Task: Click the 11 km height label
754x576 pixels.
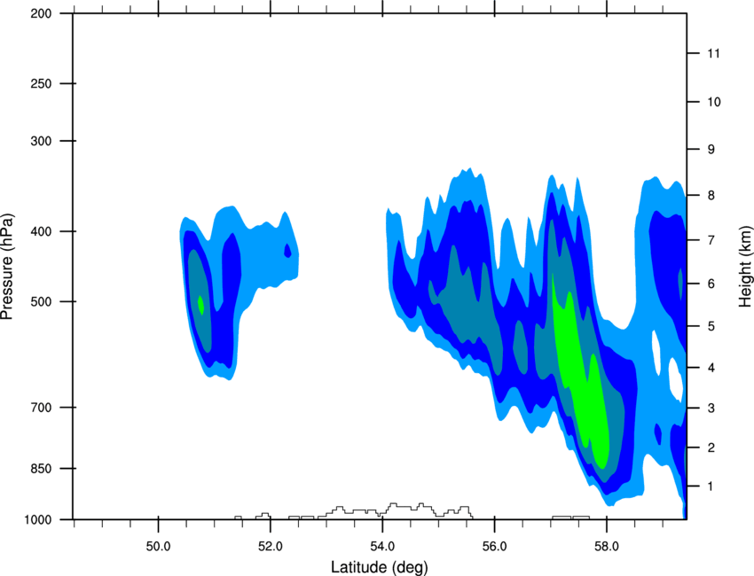Action: coord(714,53)
